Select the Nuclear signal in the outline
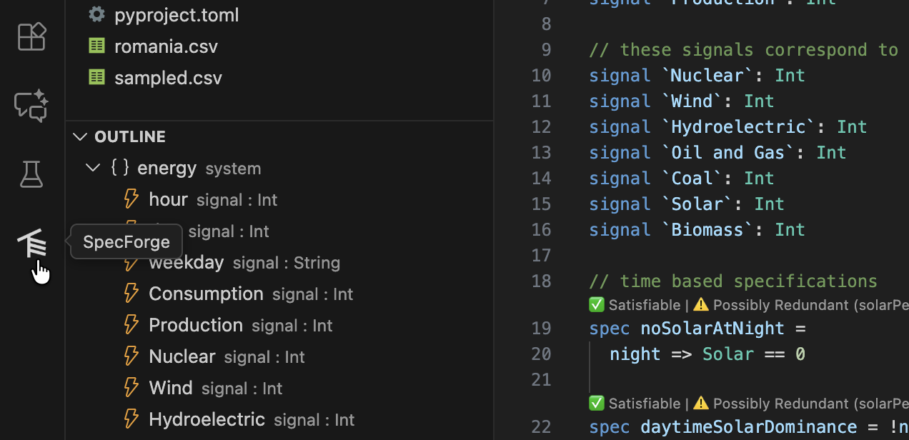This screenshot has width=909, height=440. [182, 356]
